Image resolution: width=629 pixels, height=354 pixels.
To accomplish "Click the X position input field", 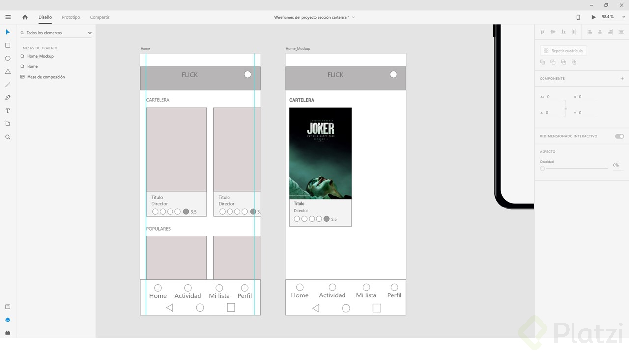I will click(586, 97).
